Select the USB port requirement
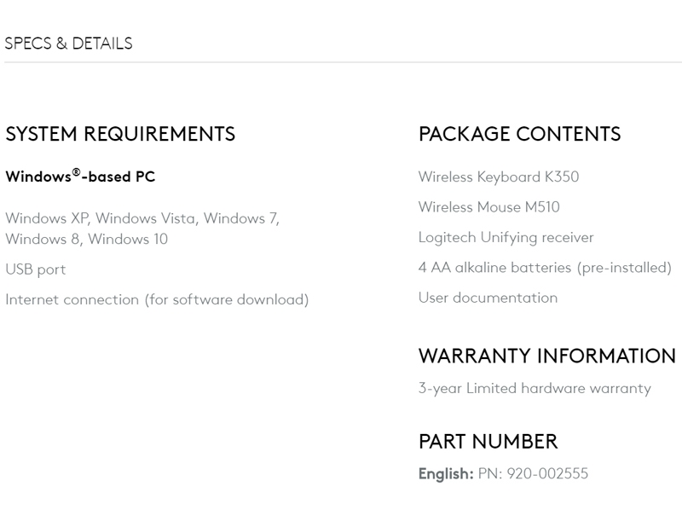Image resolution: width=682 pixels, height=527 pixels. pos(35,269)
